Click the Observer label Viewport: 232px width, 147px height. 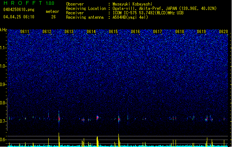(75, 4)
